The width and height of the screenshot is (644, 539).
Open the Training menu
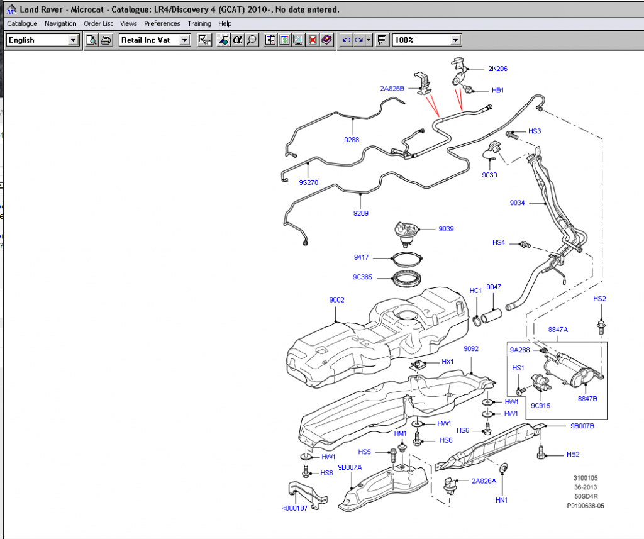point(199,23)
